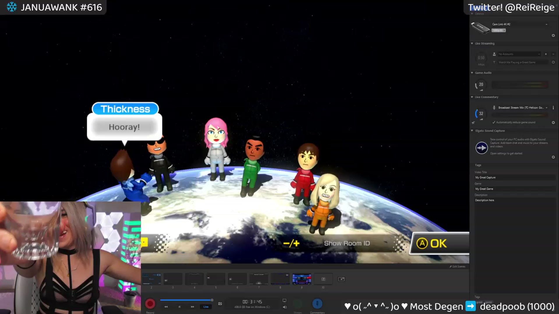Click the recording timer 00:31:45
Image resolution: width=559 pixels, height=314 pixels.
252,302
